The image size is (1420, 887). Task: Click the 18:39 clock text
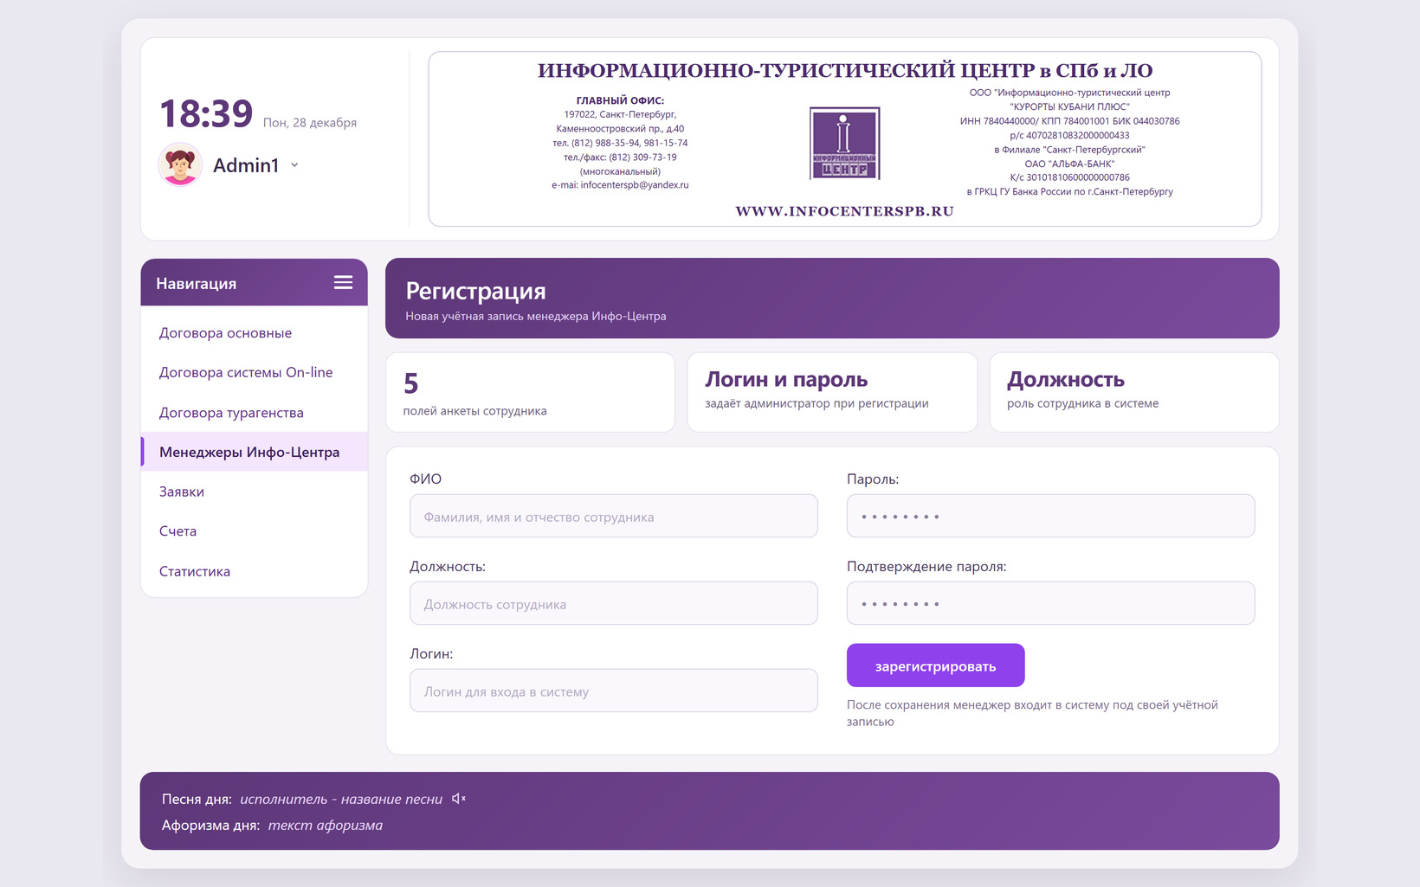206,113
